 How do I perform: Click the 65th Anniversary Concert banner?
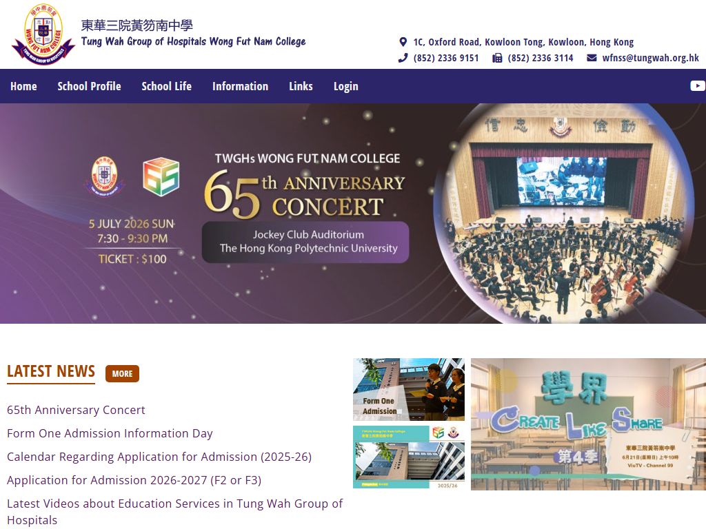353,214
